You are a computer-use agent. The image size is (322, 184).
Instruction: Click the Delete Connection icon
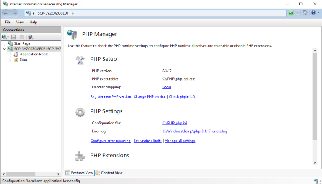(x=30, y=37)
